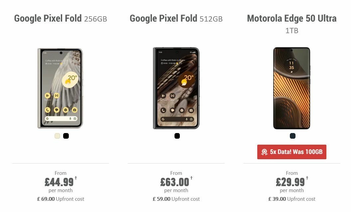Open the Google Pixel Fold 256GB product page

point(60,18)
